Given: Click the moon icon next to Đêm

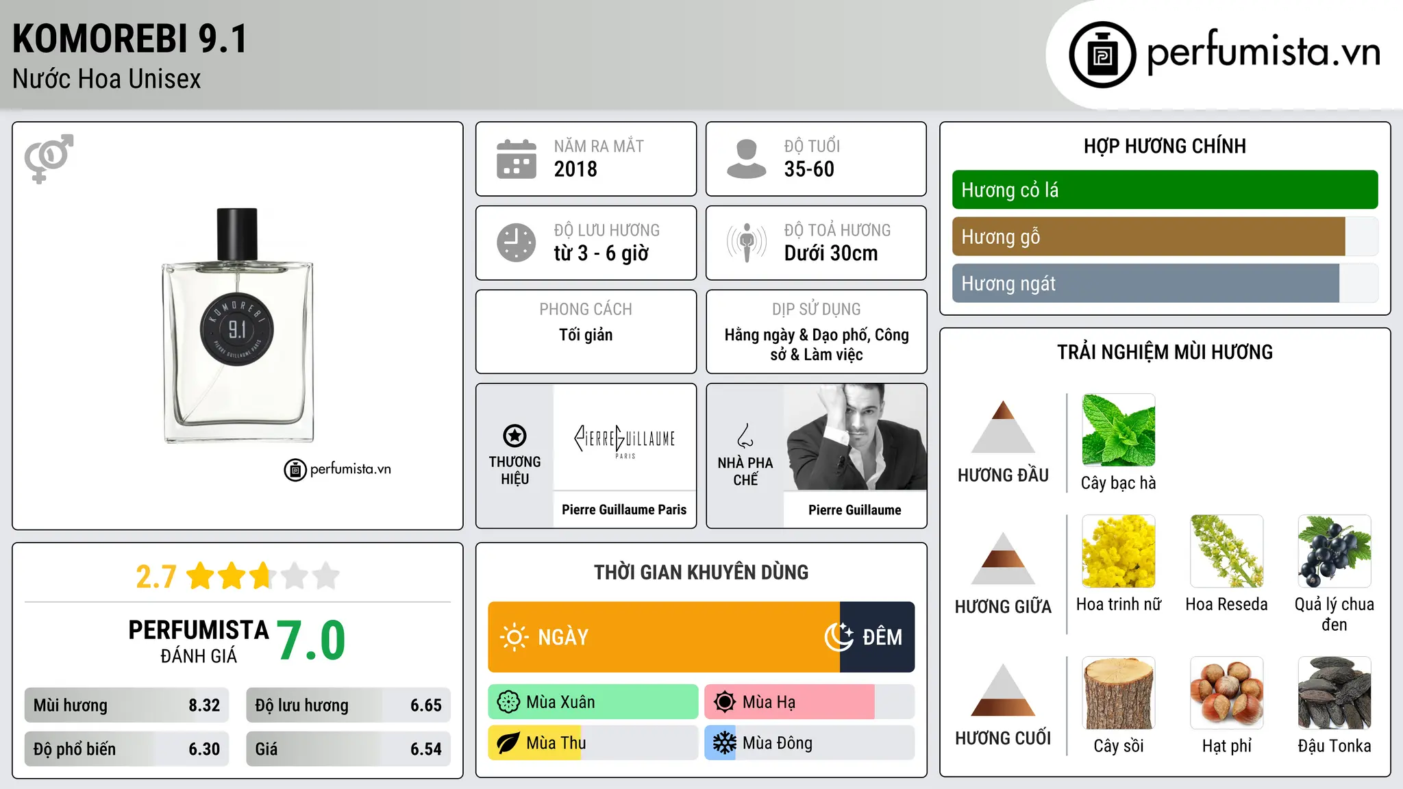Looking at the screenshot, I should click(x=839, y=637).
